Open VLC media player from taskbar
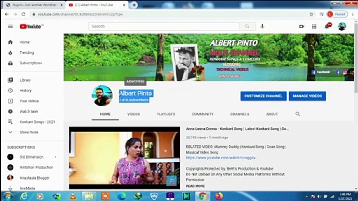The width and height of the screenshot is (358, 201). coord(73,197)
